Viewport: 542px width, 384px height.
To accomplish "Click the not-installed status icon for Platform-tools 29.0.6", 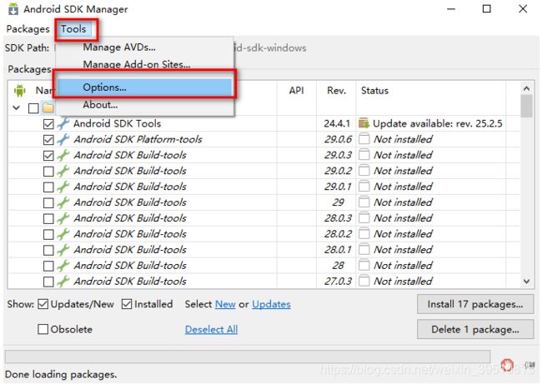I will point(364,139).
